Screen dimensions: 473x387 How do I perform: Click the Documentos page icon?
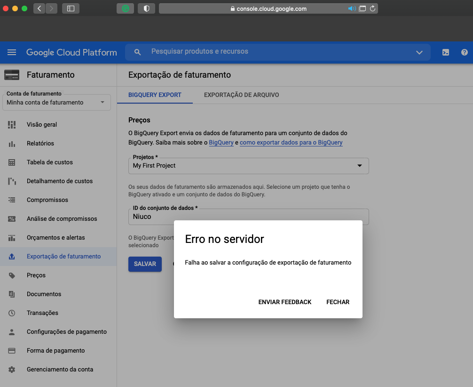coord(12,294)
